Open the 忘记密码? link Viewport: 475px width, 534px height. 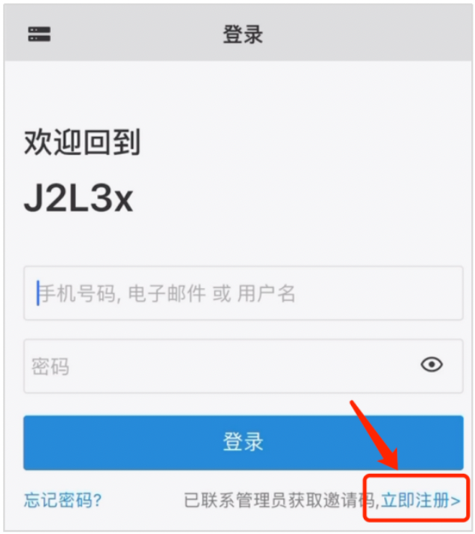click(x=63, y=500)
